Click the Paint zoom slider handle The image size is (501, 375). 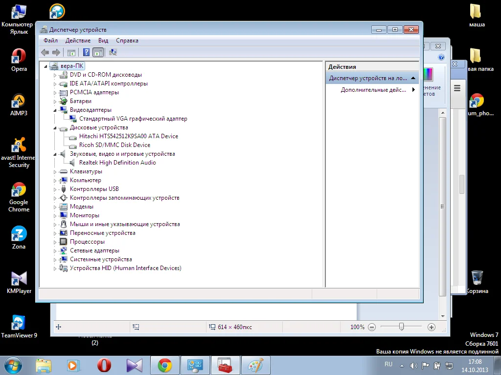[x=401, y=327]
